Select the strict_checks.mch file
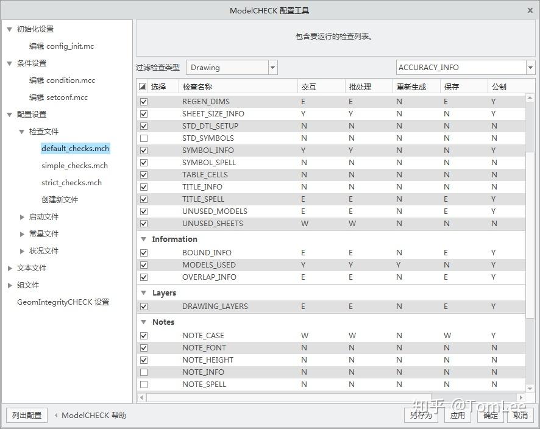This screenshot has width=540, height=429. tap(71, 182)
